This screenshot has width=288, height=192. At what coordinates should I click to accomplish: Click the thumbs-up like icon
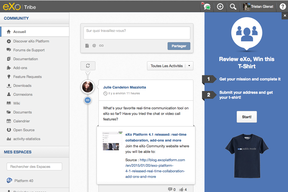point(181,190)
